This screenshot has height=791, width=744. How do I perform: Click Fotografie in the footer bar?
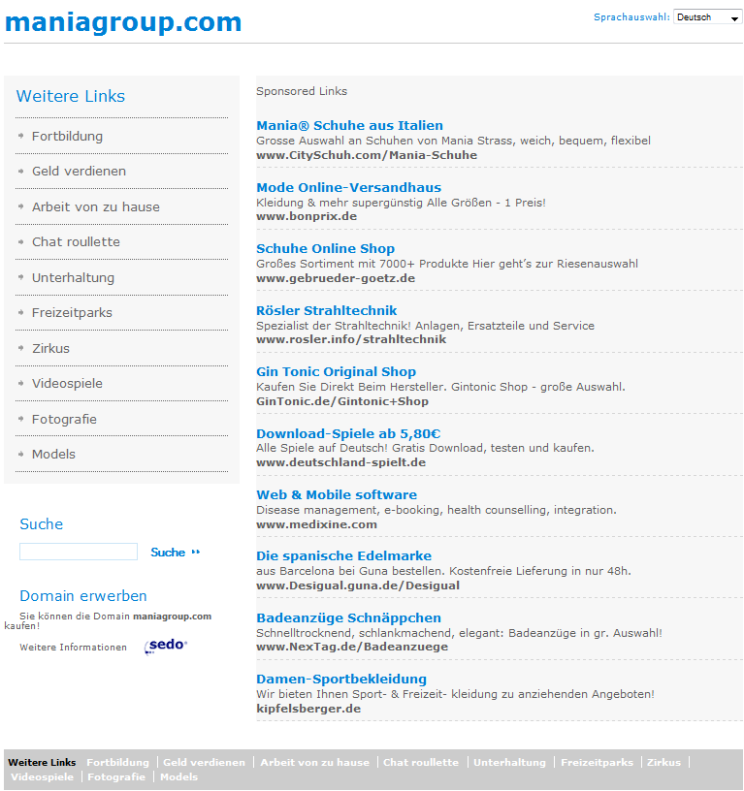click(116, 776)
